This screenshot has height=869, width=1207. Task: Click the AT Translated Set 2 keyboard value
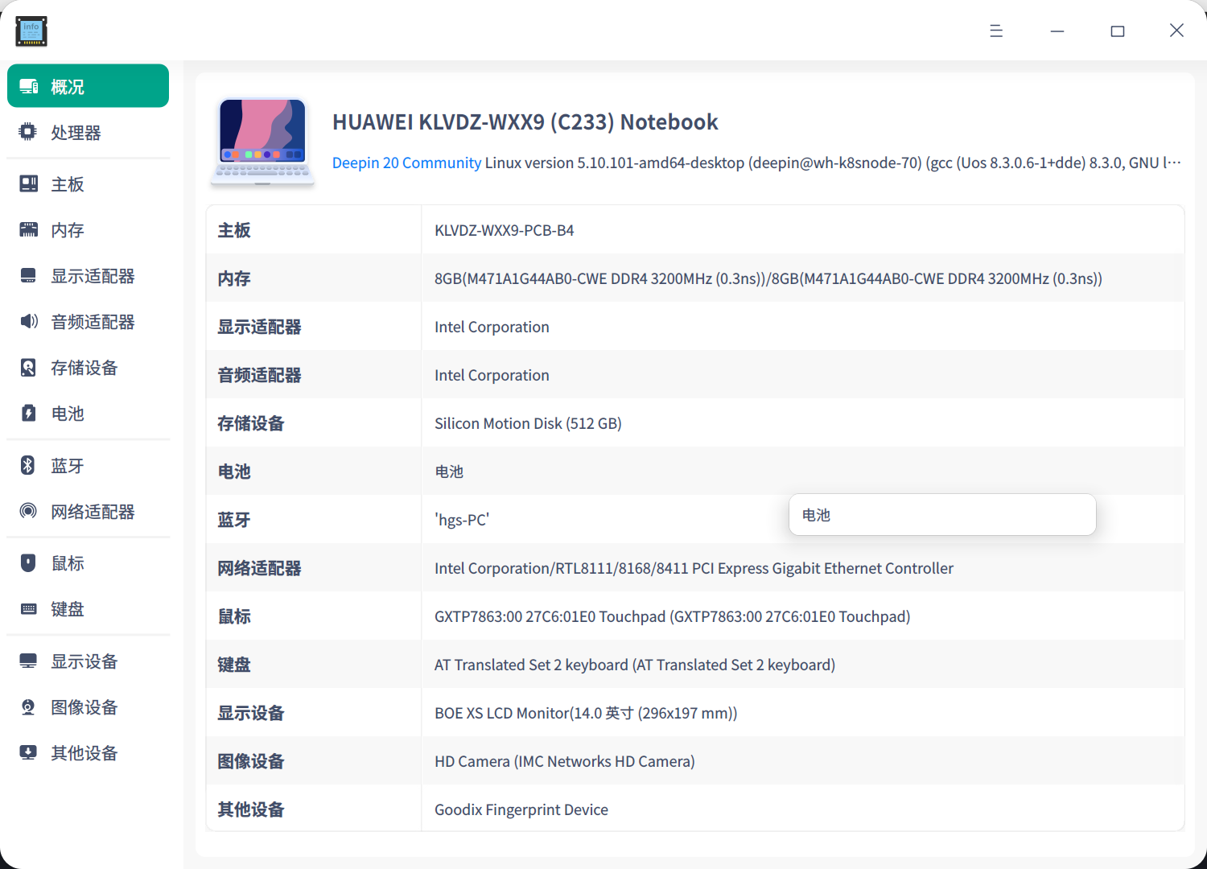(635, 665)
